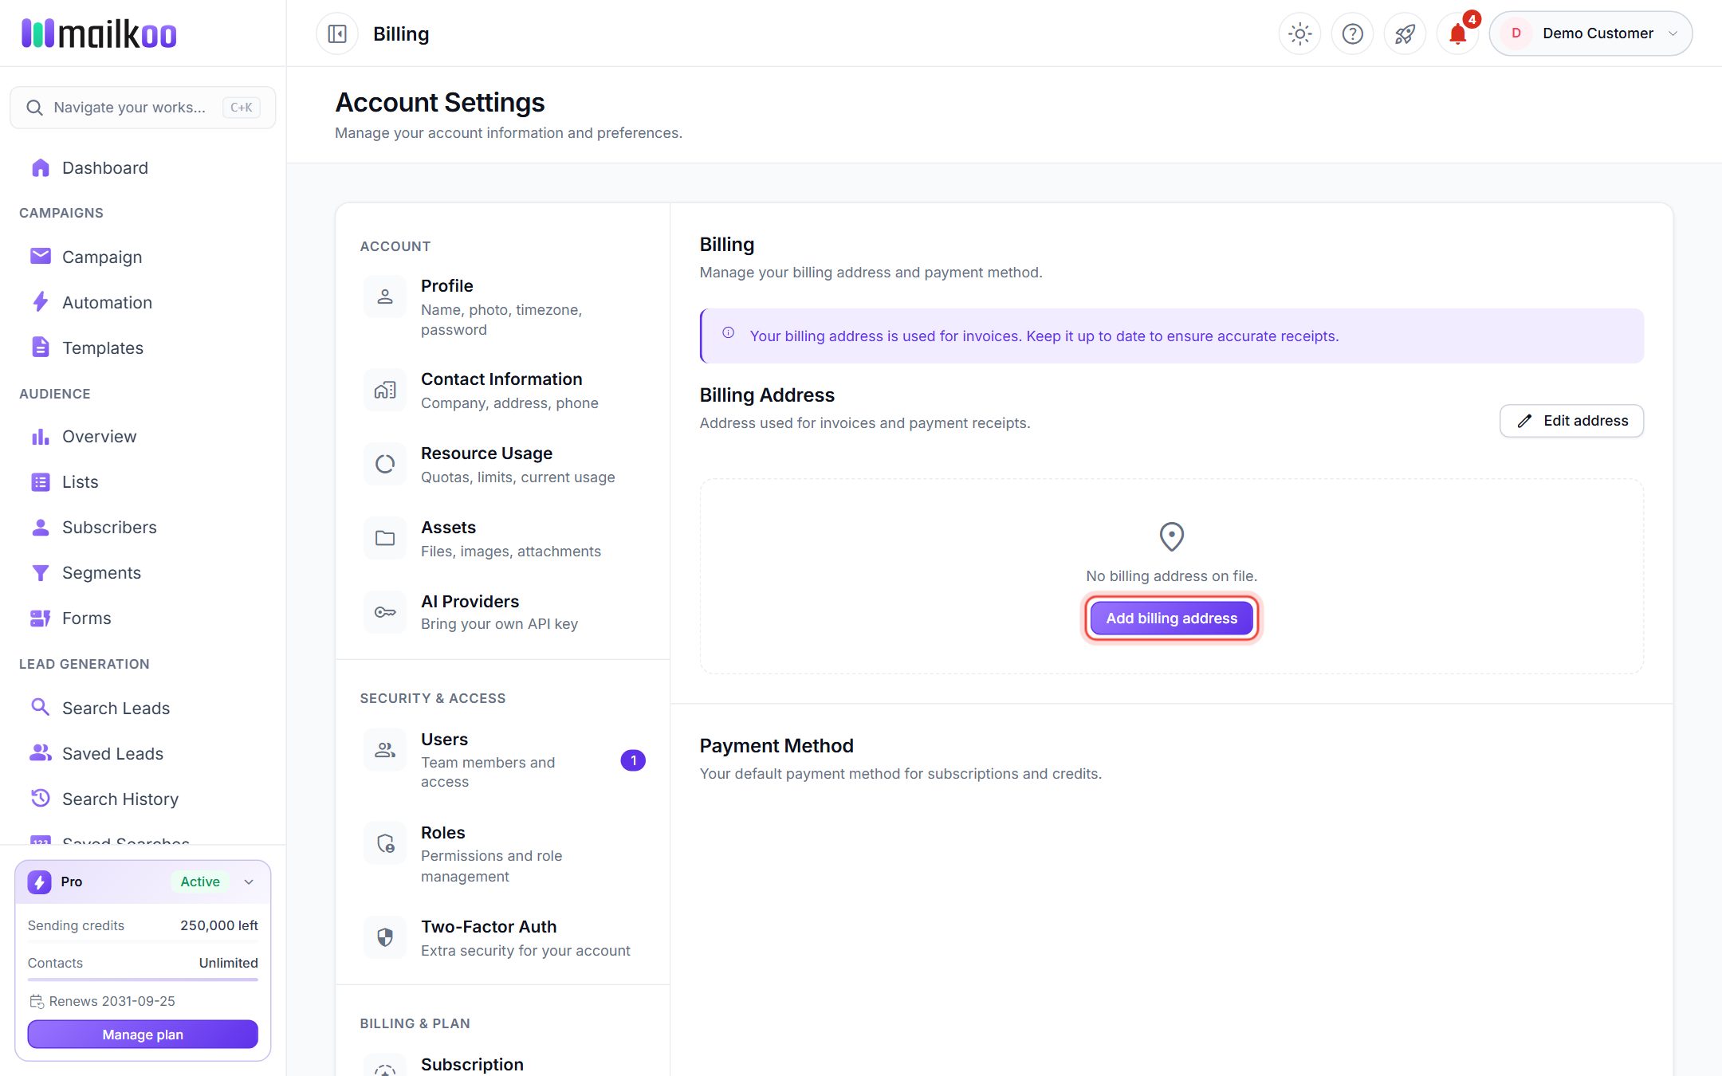Open Two-Factor Auth section
This screenshot has width=1722, height=1076.
coord(502,937)
